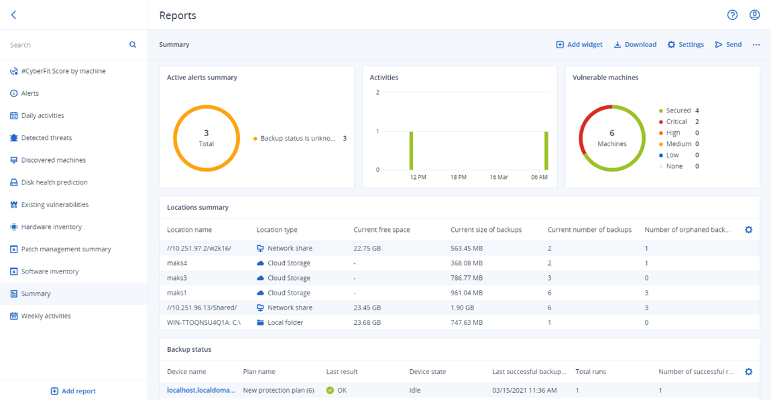This screenshot has height=400, width=771.
Task: Click Locations summary column settings gear
Action: [x=749, y=230]
